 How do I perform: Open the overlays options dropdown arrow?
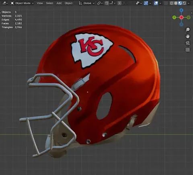coord(160,3)
